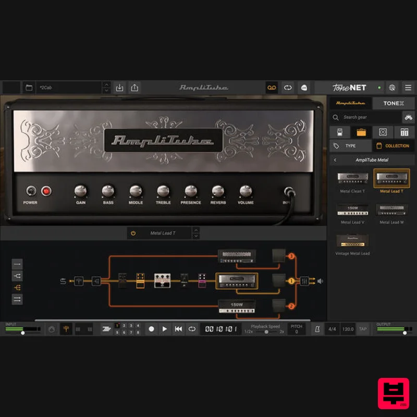The height and width of the screenshot is (417, 417).
Task: Select the stompbox gear category
Action: tap(340, 132)
